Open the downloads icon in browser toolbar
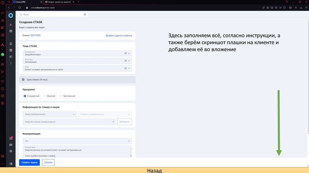Screen dimensions: 309x173 [301, 8]
